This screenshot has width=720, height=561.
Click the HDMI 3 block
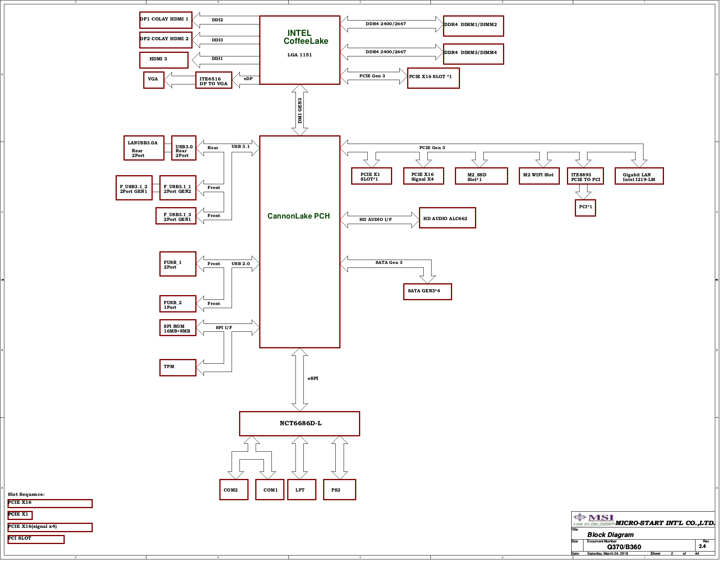coord(164,60)
